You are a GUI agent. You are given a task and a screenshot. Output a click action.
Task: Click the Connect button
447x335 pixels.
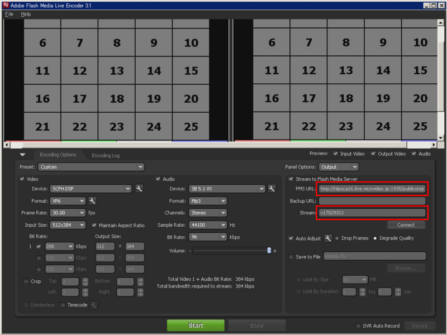pos(406,225)
